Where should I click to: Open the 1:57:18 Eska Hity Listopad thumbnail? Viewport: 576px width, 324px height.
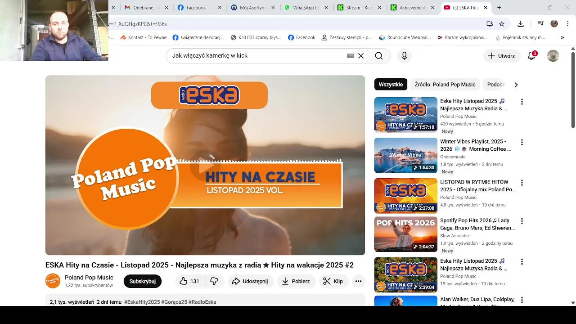click(x=406, y=115)
